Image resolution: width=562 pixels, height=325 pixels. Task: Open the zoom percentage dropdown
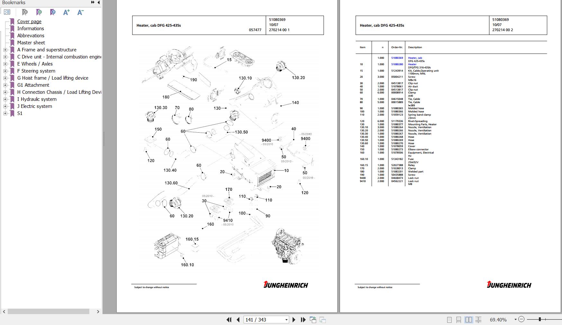[x=515, y=320]
